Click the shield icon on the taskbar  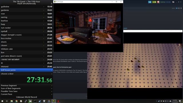44,101
